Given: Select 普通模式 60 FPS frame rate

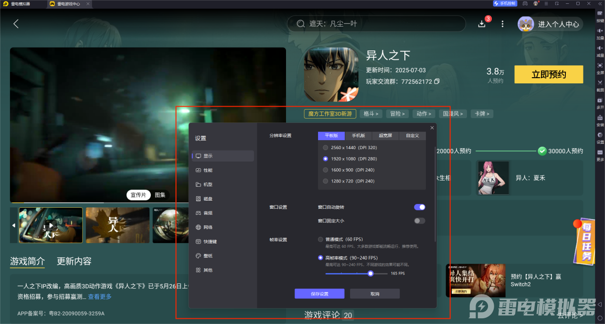Looking at the screenshot, I should (x=340, y=239).
